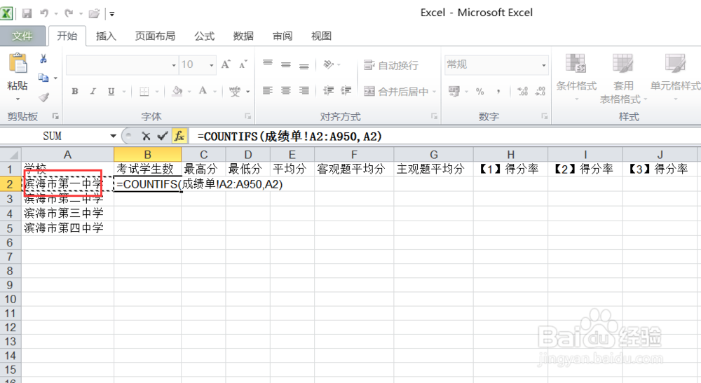This screenshot has width=701, height=383.
Task: Click the Fill Color paint bucket
Action: [177, 91]
